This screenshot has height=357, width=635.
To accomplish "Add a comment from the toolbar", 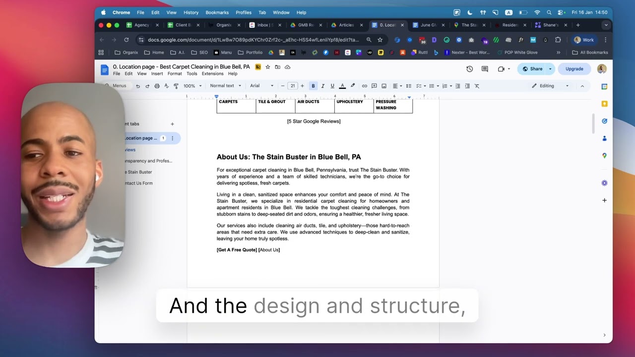I will [x=374, y=86].
